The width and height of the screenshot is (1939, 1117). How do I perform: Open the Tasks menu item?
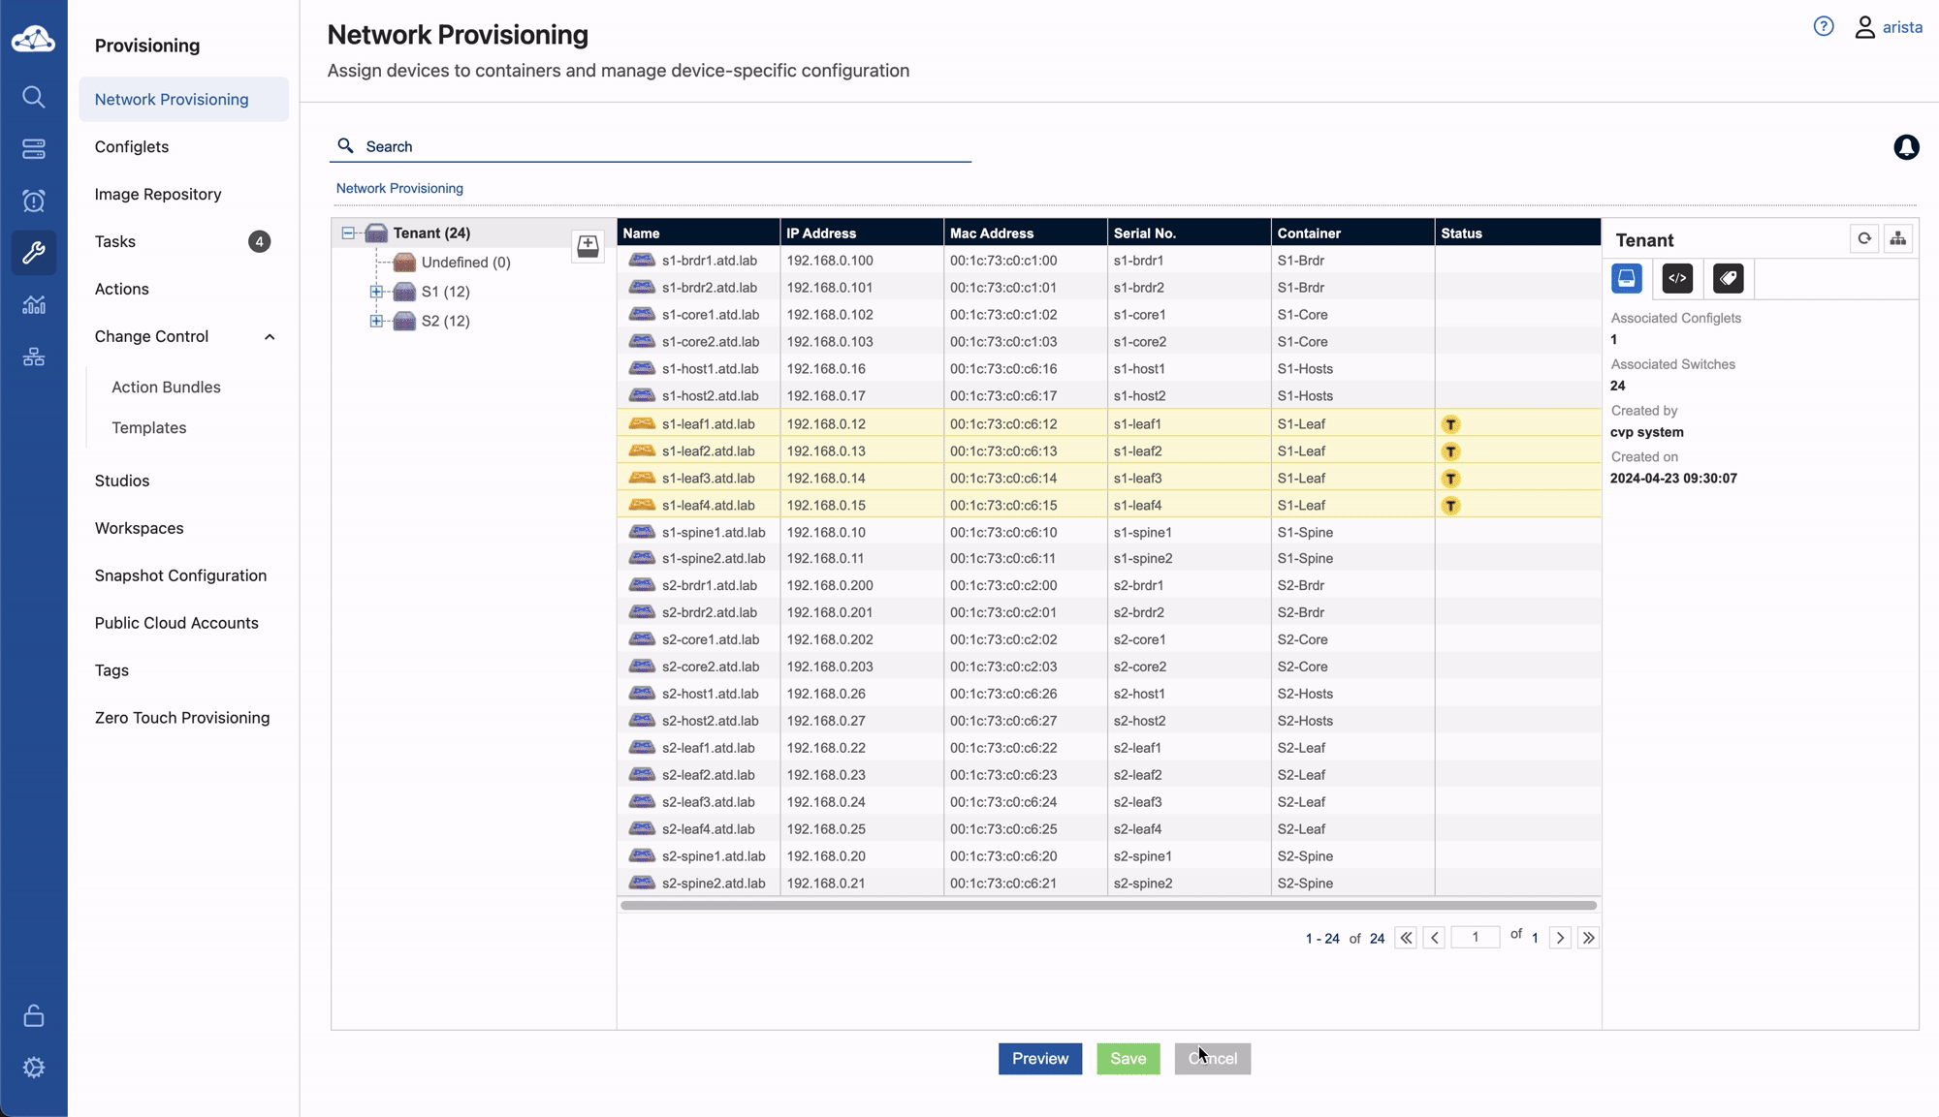click(115, 241)
